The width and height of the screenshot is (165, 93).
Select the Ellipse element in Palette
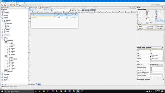click(139, 13)
